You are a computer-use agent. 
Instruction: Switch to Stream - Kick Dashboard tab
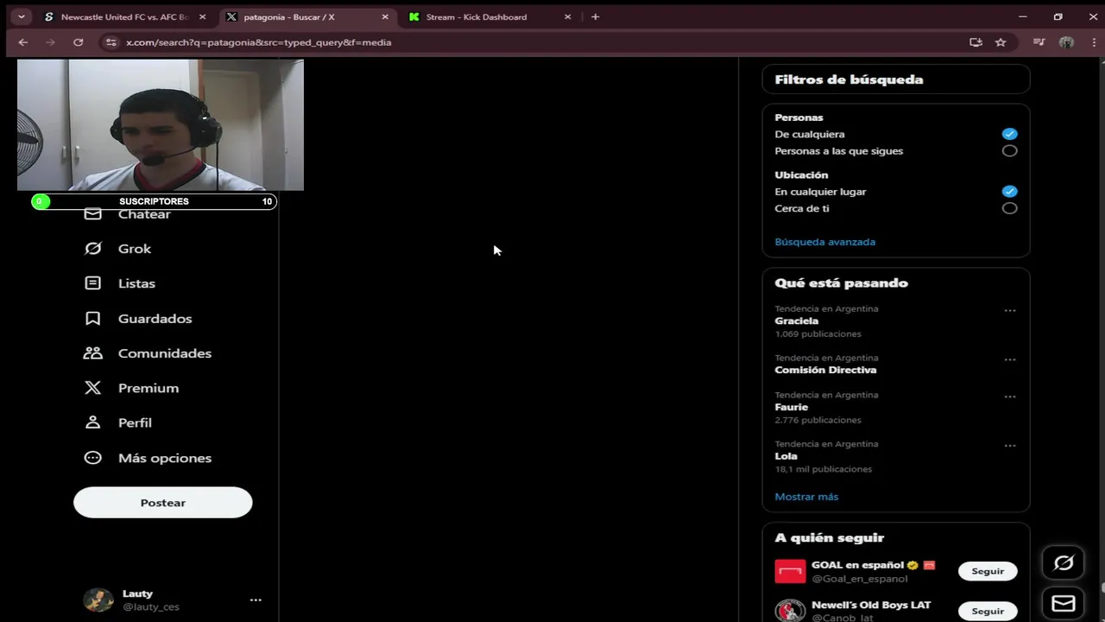coord(489,16)
